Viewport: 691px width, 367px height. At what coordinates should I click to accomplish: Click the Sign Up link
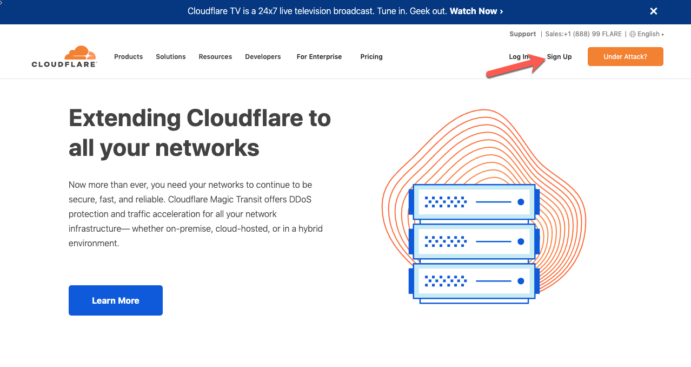559,57
